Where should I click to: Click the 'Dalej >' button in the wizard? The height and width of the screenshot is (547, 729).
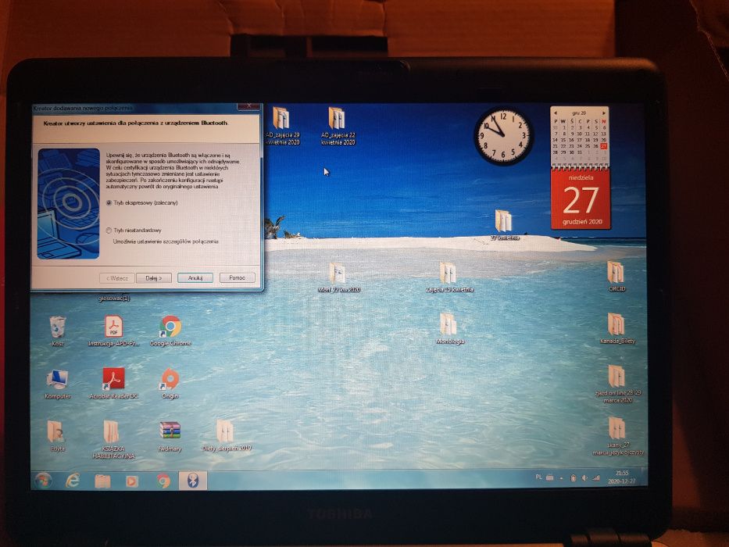(154, 277)
